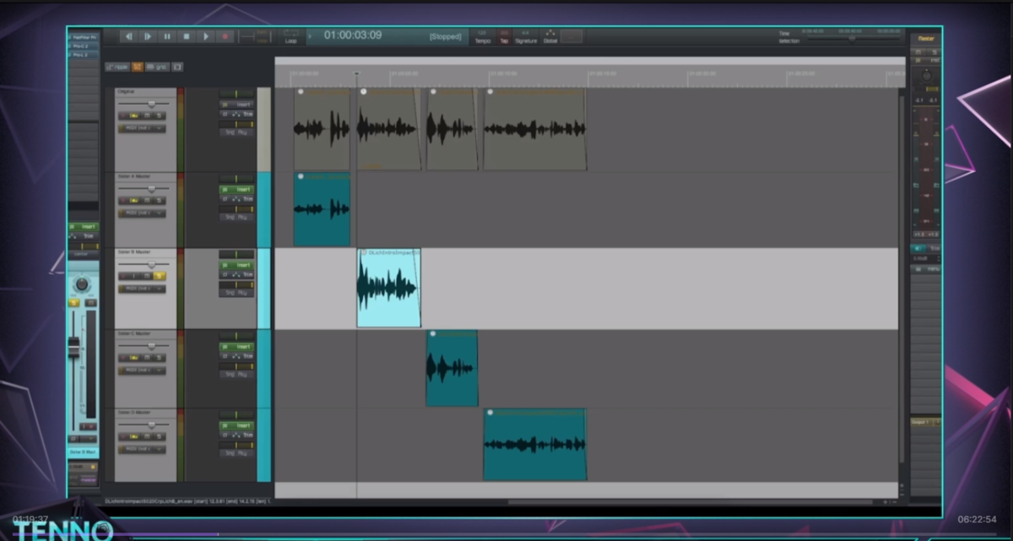Image resolution: width=1013 pixels, height=541 pixels.
Task: Toggle ripple editing button
Action: [117, 67]
